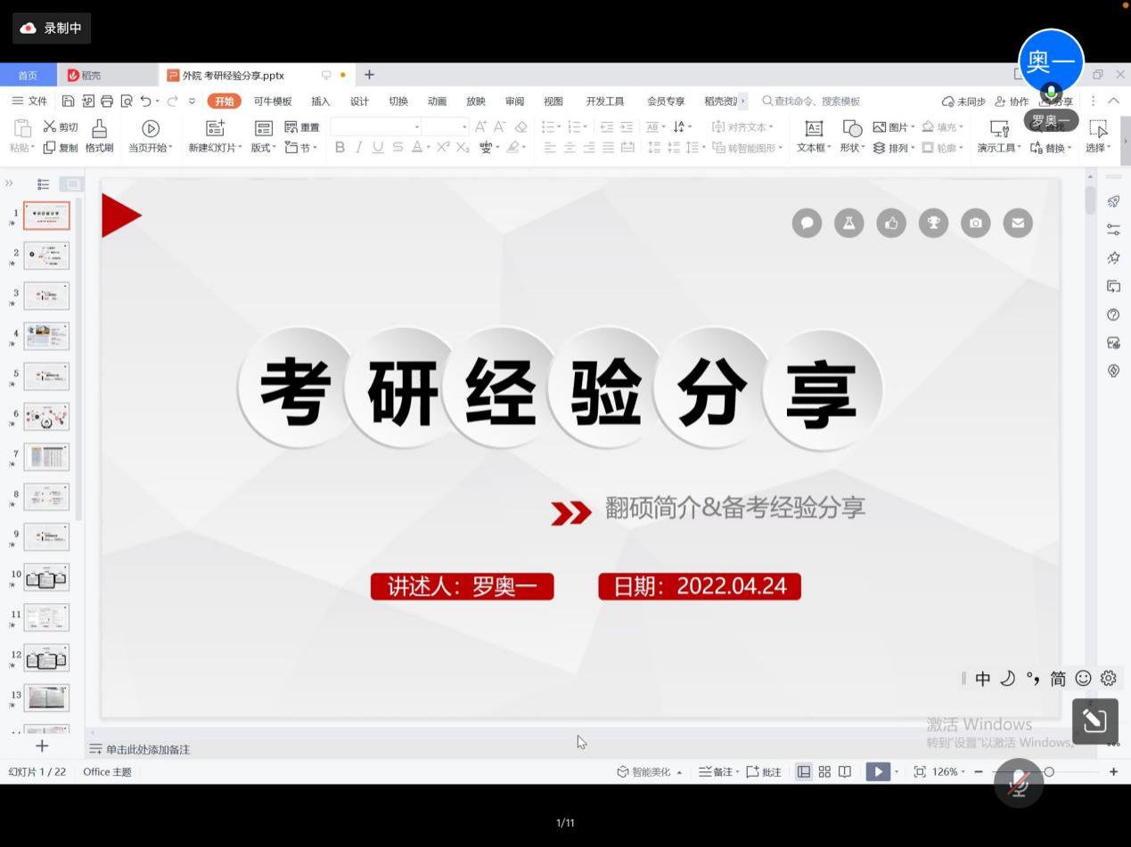Viewport: 1131px width, 847px height.
Task: Click the Undo arrow icon
Action: coord(145,102)
